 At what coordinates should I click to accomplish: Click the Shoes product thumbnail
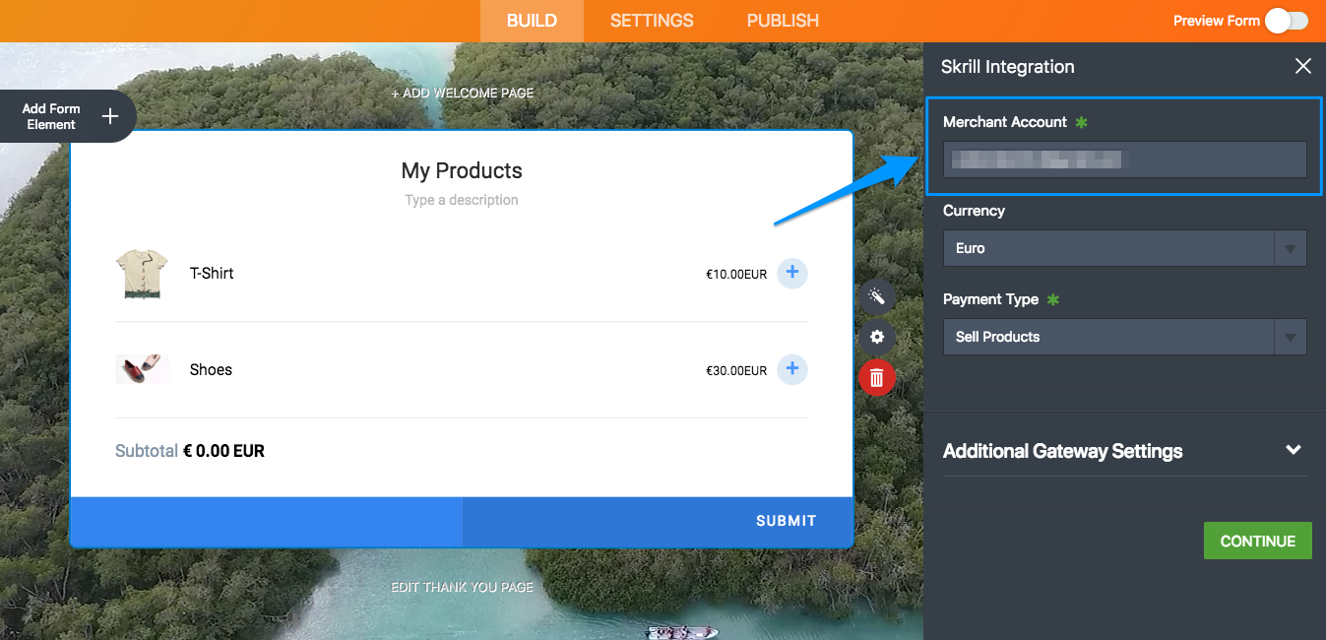142,369
